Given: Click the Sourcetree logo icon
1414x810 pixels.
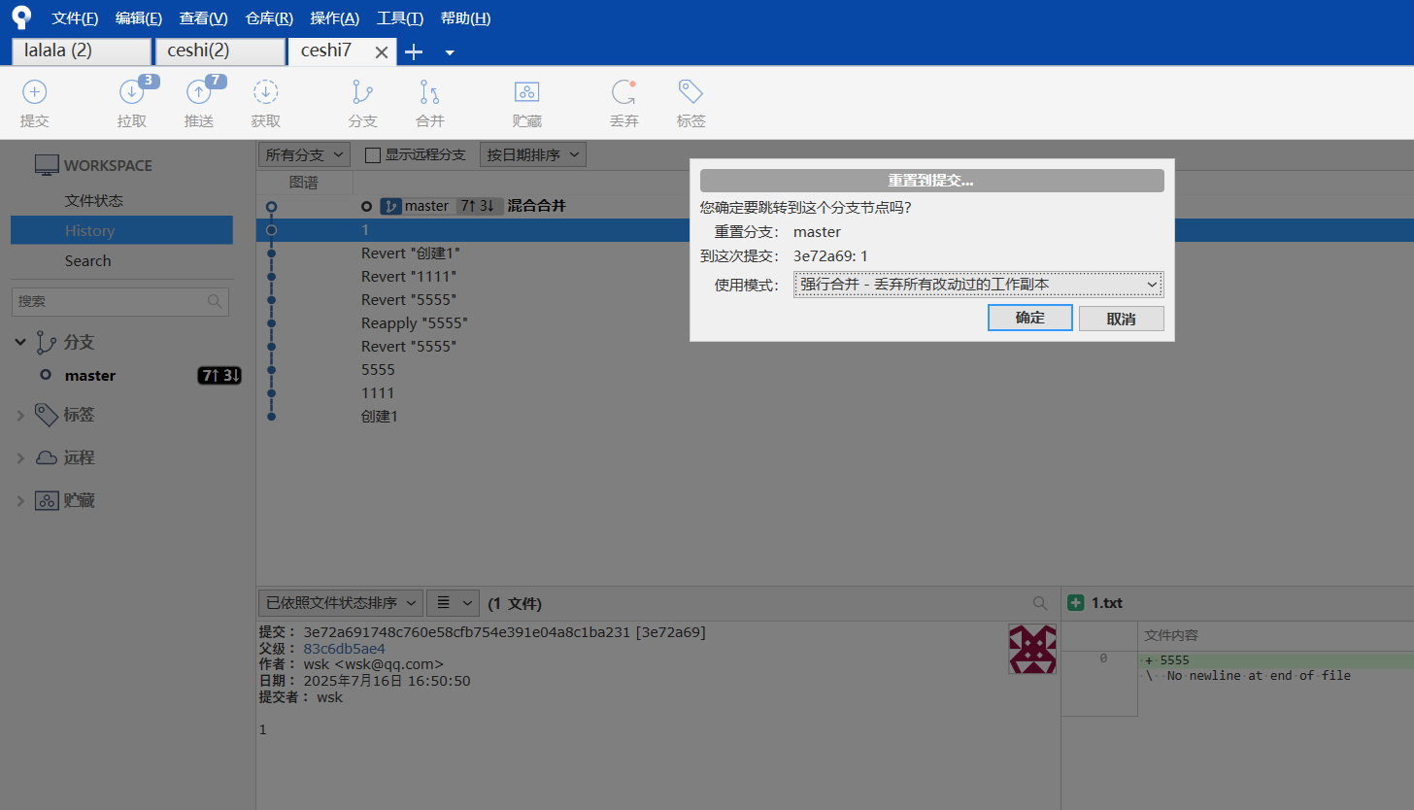Looking at the screenshot, I should point(21,17).
